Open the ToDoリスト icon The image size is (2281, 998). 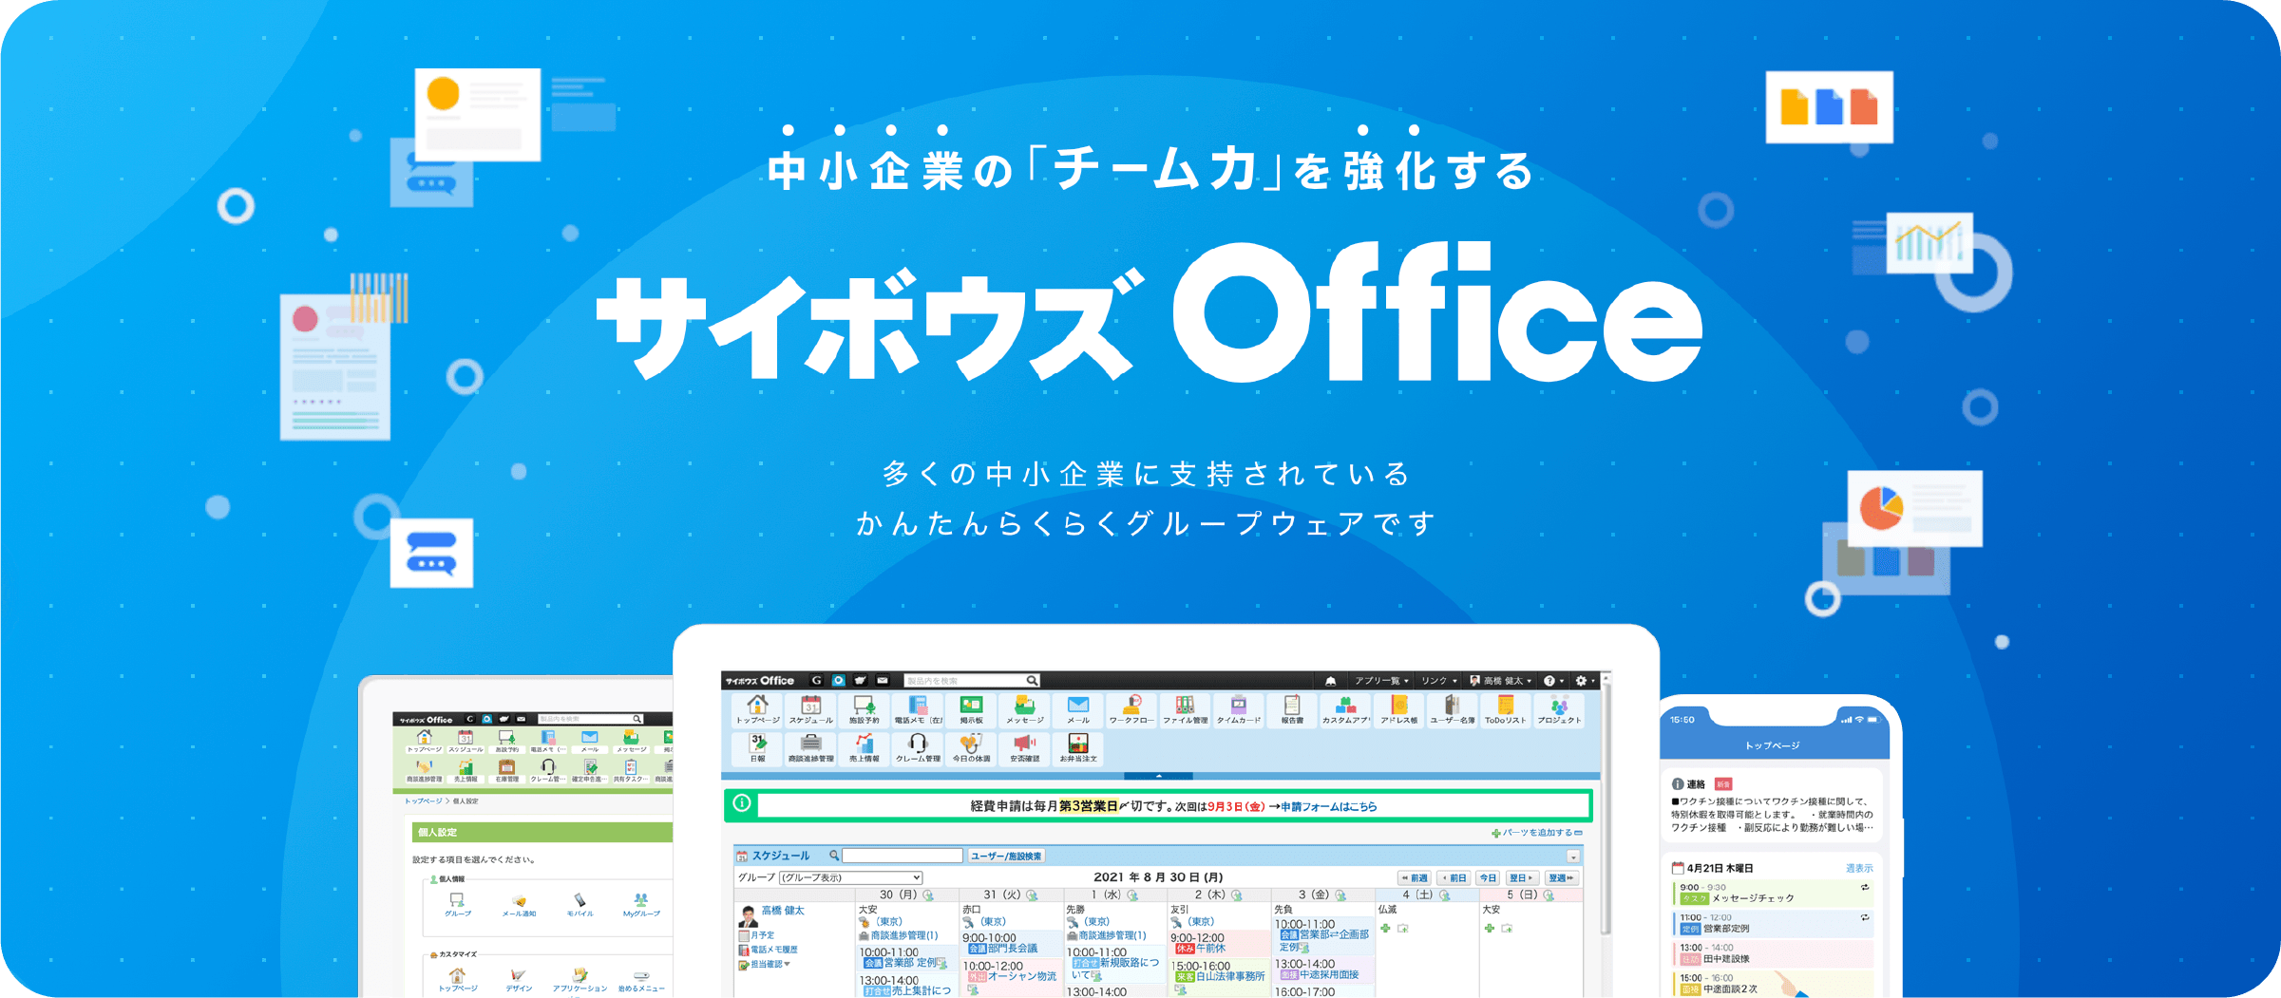point(1506,710)
